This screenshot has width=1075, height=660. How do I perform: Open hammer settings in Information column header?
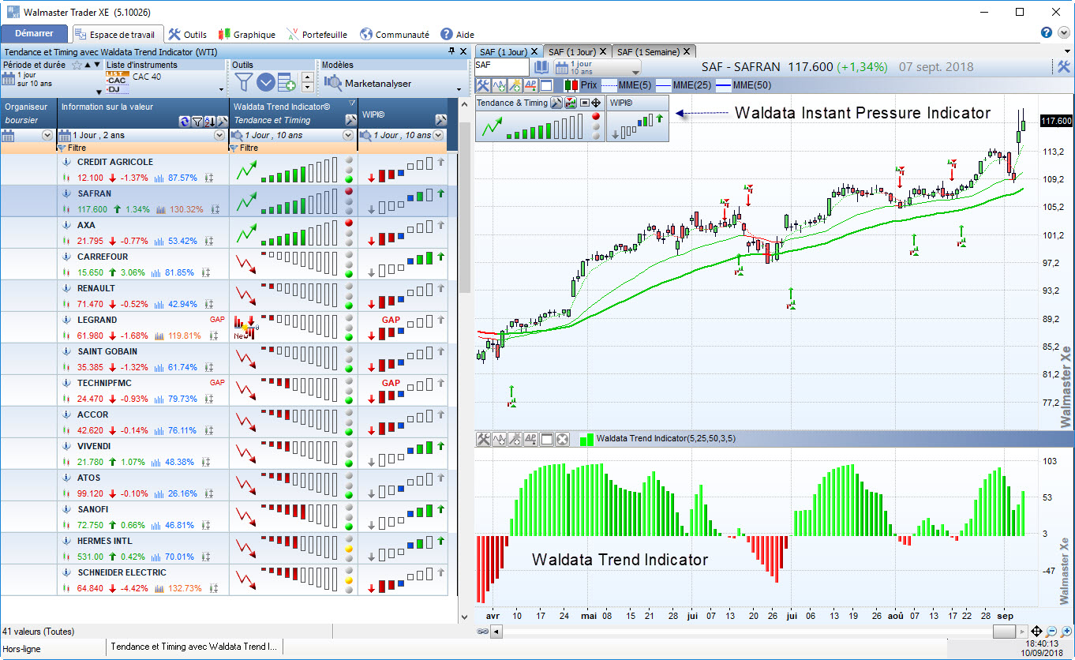[223, 121]
